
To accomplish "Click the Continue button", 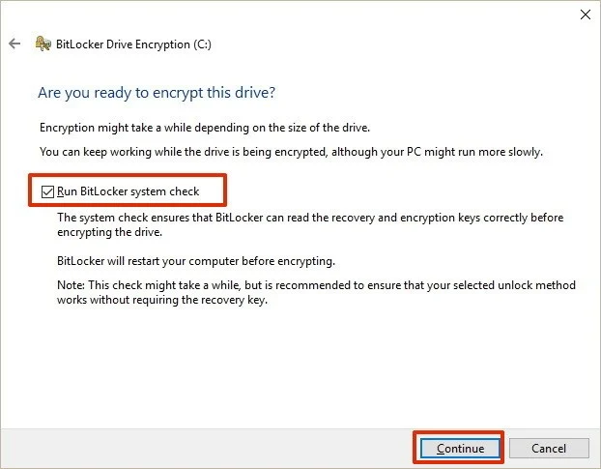I will coord(460,448).
